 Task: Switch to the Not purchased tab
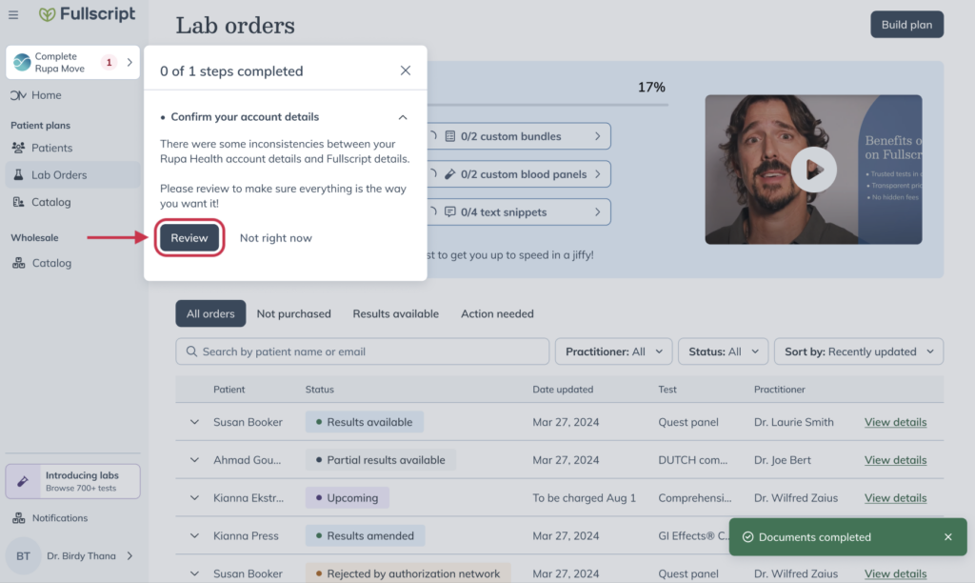point(293,313)
